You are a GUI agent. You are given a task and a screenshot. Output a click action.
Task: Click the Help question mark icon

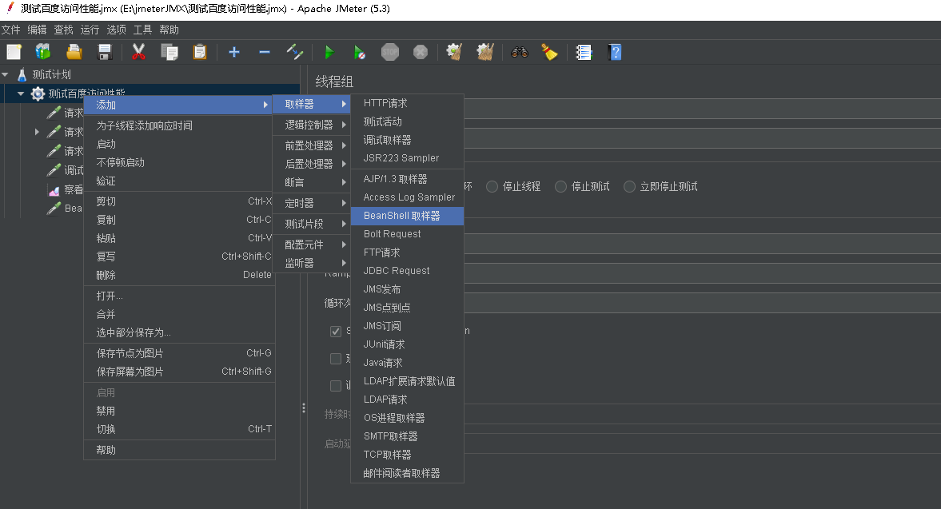click(x=615, y=52)
